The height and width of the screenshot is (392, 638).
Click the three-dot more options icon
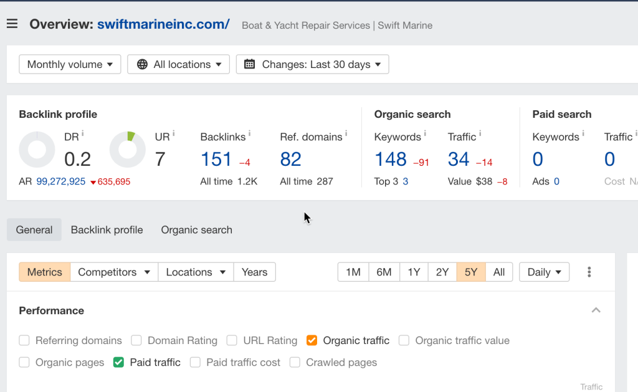[x=589, y=272]
